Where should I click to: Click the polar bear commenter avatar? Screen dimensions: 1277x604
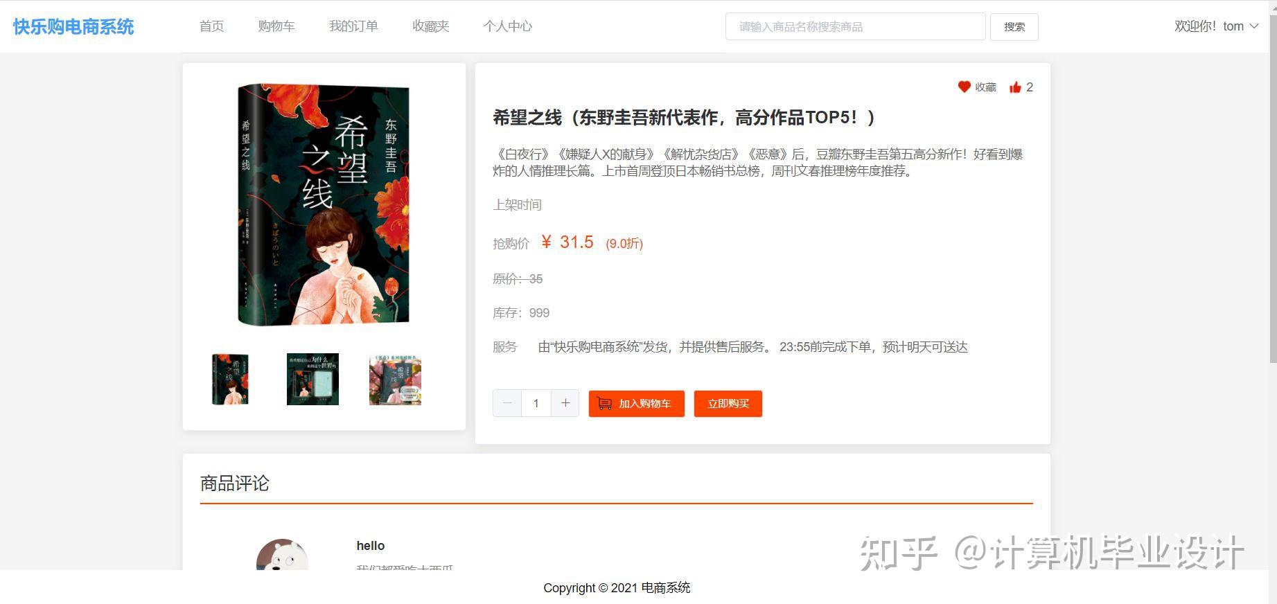click(282, 555)
